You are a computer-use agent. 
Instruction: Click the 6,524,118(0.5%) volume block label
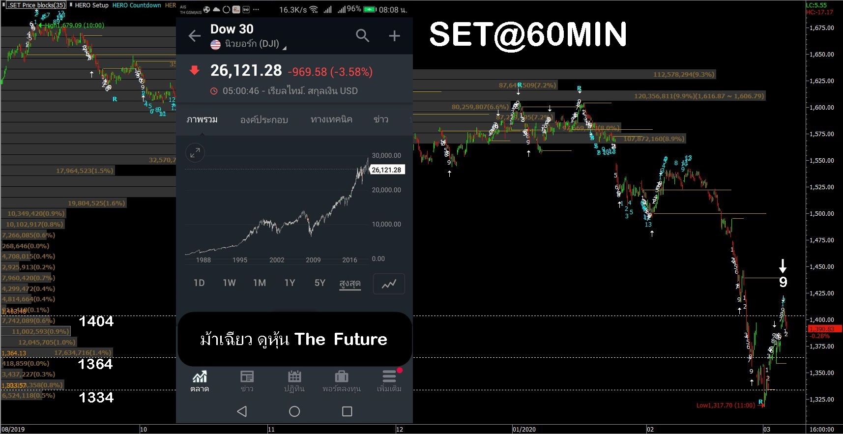click(x=29, y=396)
